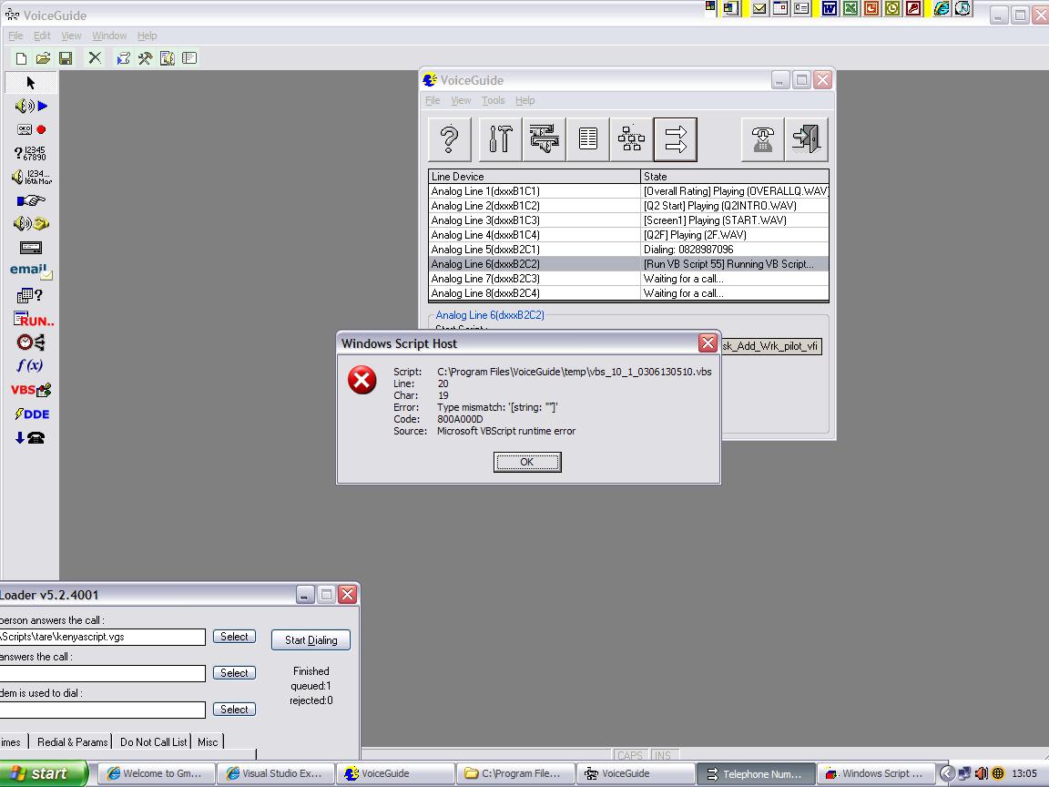Click the envelope mail icon in the Office shortcut bar

[759, 9]
